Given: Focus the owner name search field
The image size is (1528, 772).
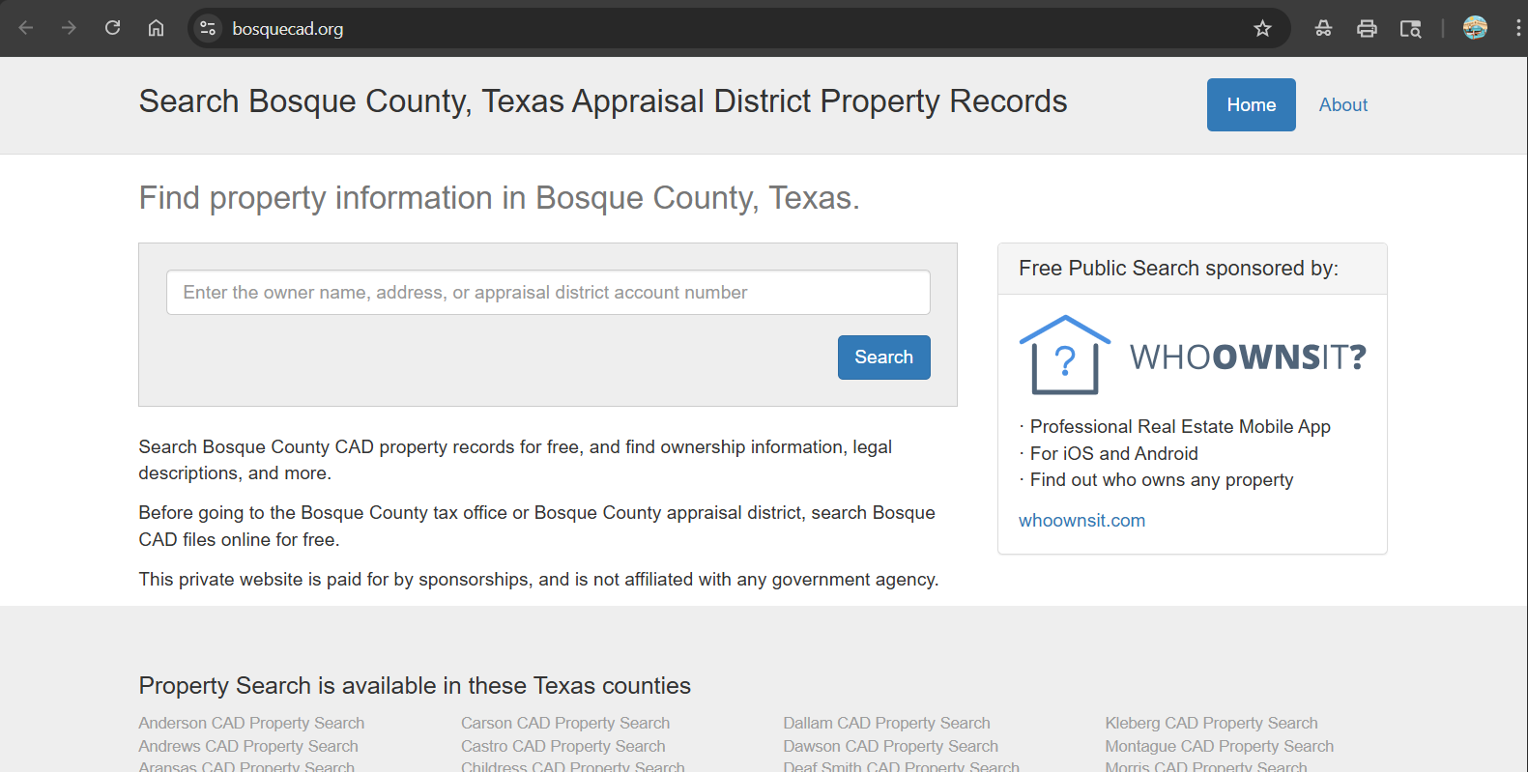Looking at the screenshot, I should 548,293.
